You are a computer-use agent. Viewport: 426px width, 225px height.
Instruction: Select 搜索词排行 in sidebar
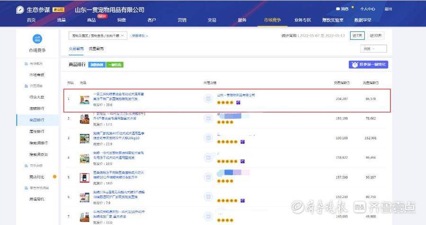[x=39, y=143]
